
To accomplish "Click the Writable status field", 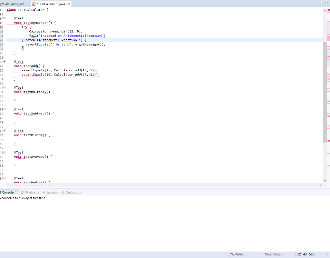I will click(238, 254).
